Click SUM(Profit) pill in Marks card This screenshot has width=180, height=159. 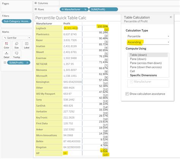click(19, 63)
